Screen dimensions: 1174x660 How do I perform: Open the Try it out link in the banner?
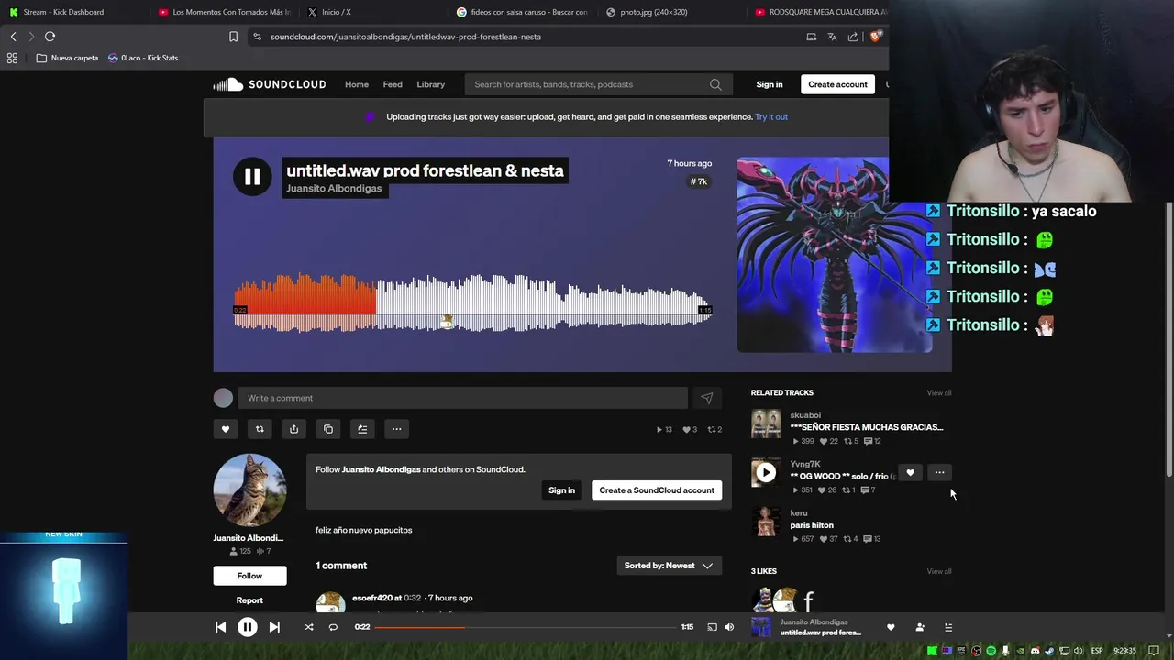tap(771, 116)
